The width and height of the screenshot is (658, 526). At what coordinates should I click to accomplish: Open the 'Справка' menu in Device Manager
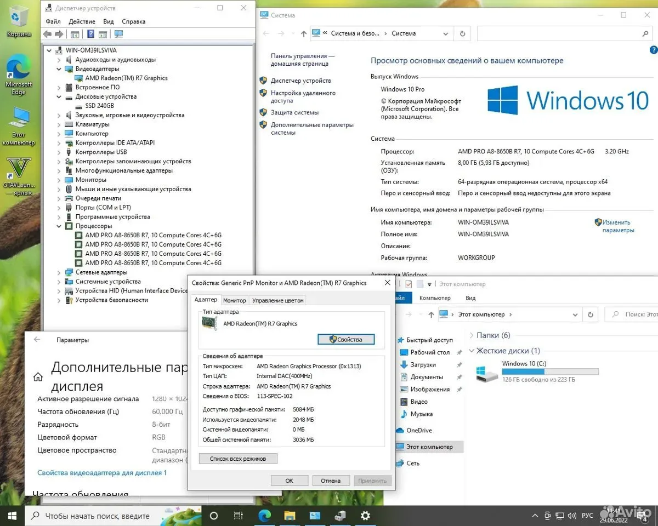pos(134,21)
